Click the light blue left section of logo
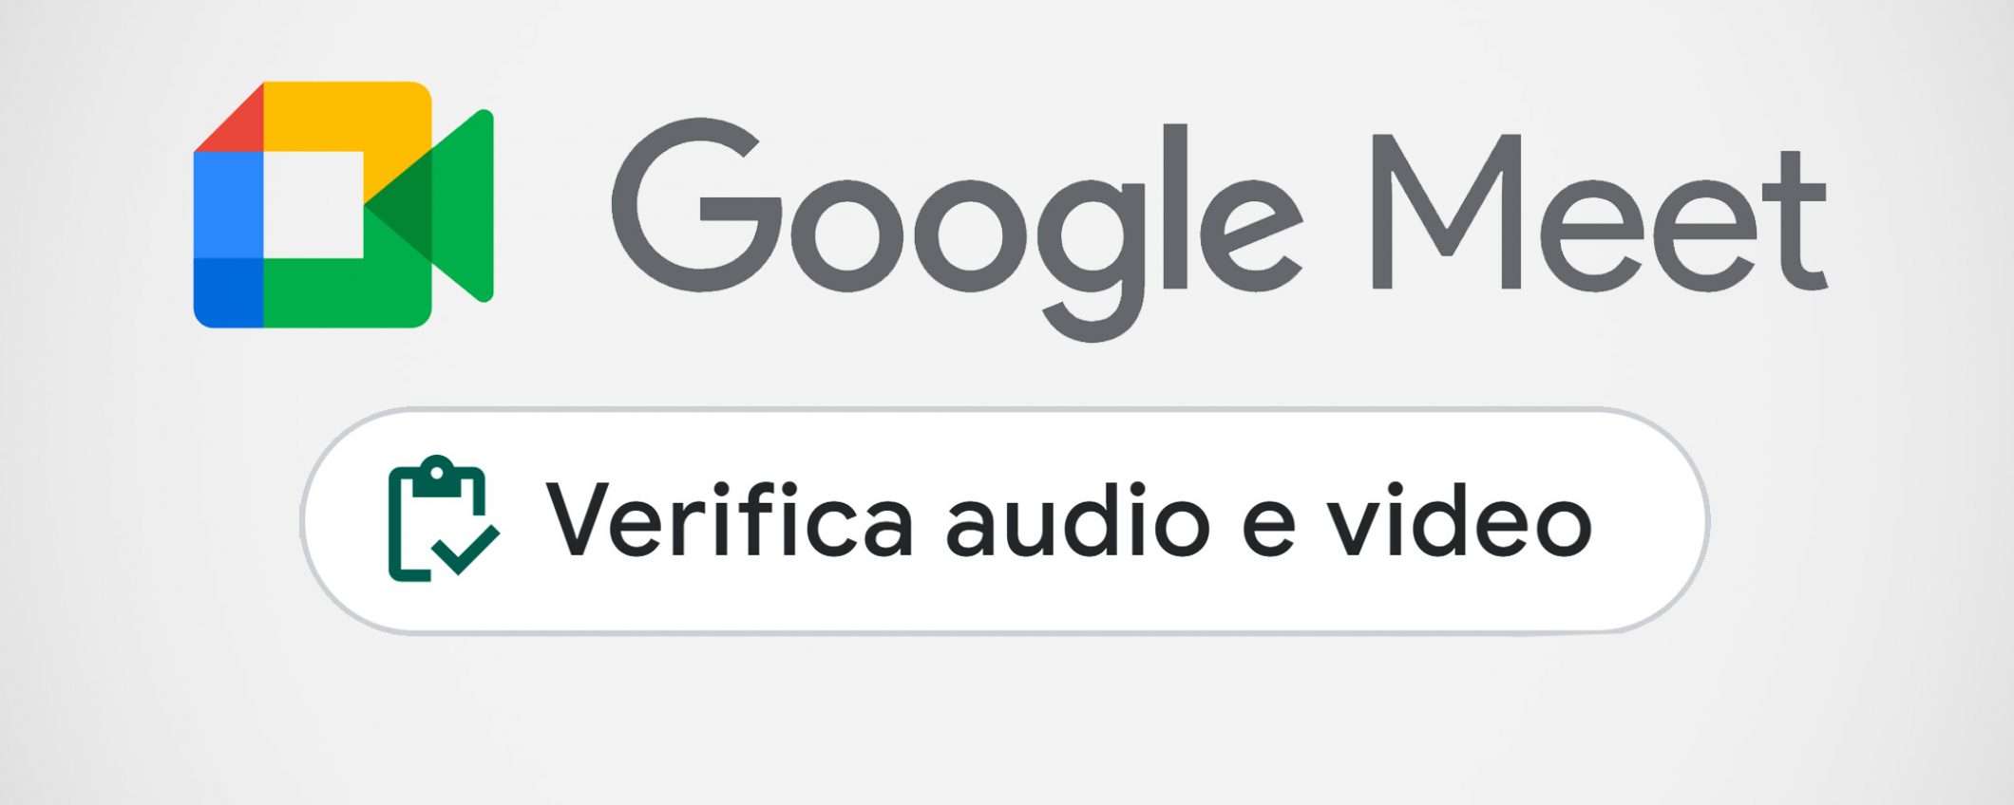2014x805 pixels. (228, 204)
